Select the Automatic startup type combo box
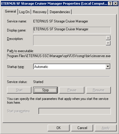 click(72, 67)
